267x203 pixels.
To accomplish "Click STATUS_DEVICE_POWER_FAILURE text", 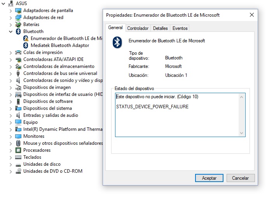I will 152,107.
